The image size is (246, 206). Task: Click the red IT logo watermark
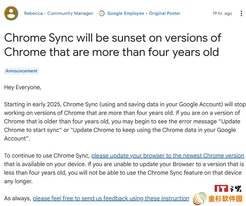tap(221, 188)
